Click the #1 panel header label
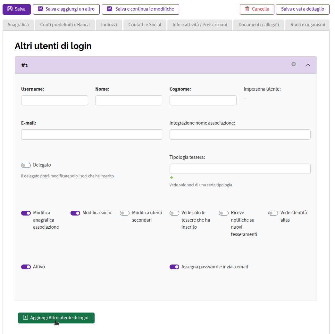 tap(25, 65)
